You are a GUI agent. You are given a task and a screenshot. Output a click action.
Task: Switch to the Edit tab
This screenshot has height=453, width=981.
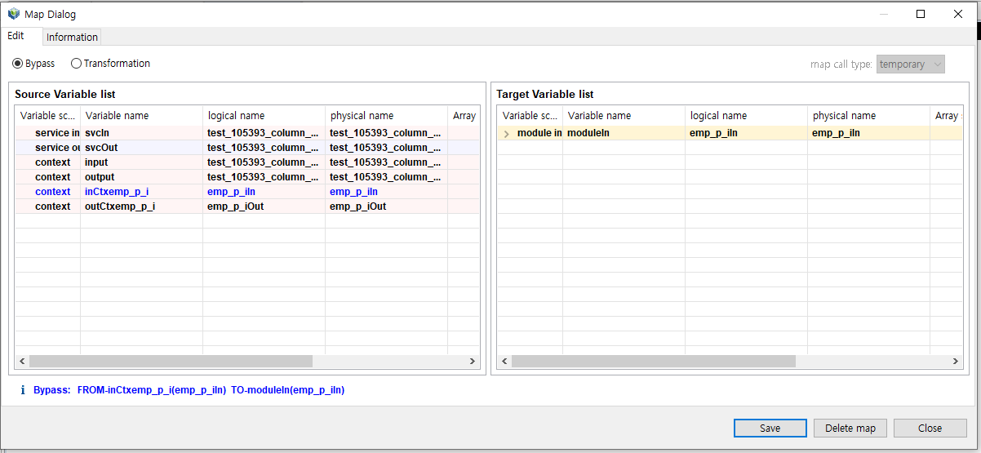pyautogui.click(x=16, y=36)
